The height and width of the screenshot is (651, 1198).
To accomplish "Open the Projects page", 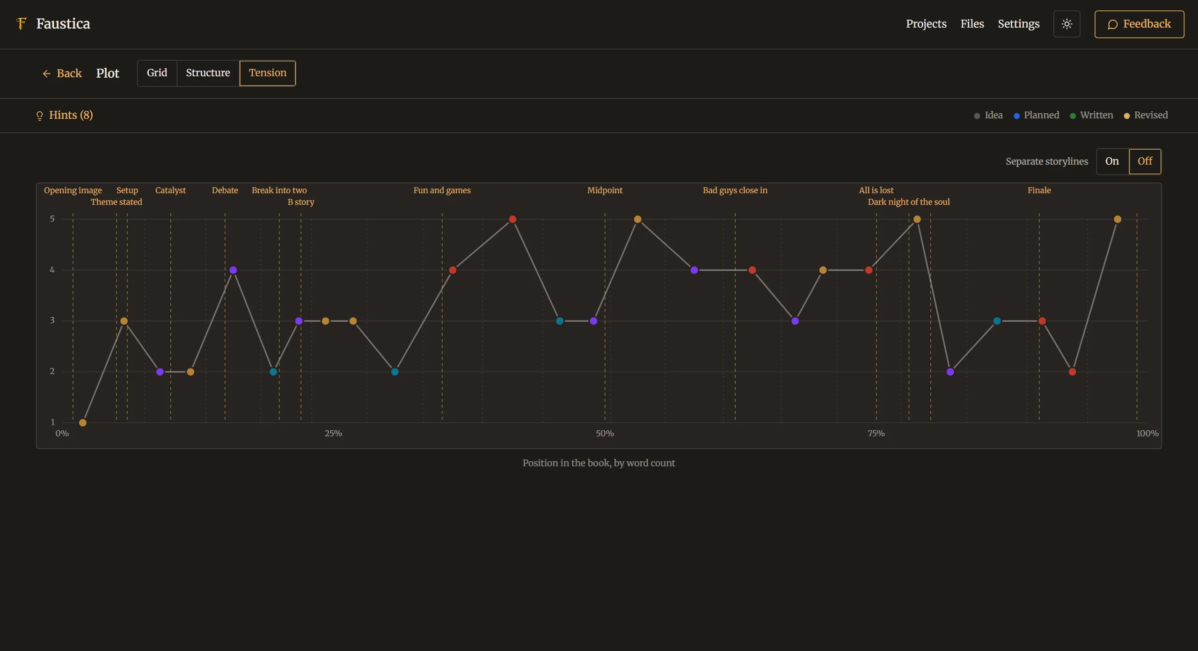I will click(926, 24).
